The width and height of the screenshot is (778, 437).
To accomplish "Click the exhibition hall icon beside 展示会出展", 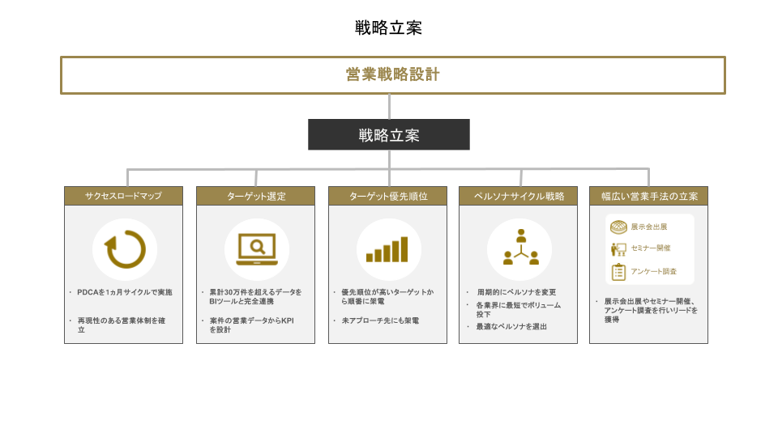I will tap(618, 227).
